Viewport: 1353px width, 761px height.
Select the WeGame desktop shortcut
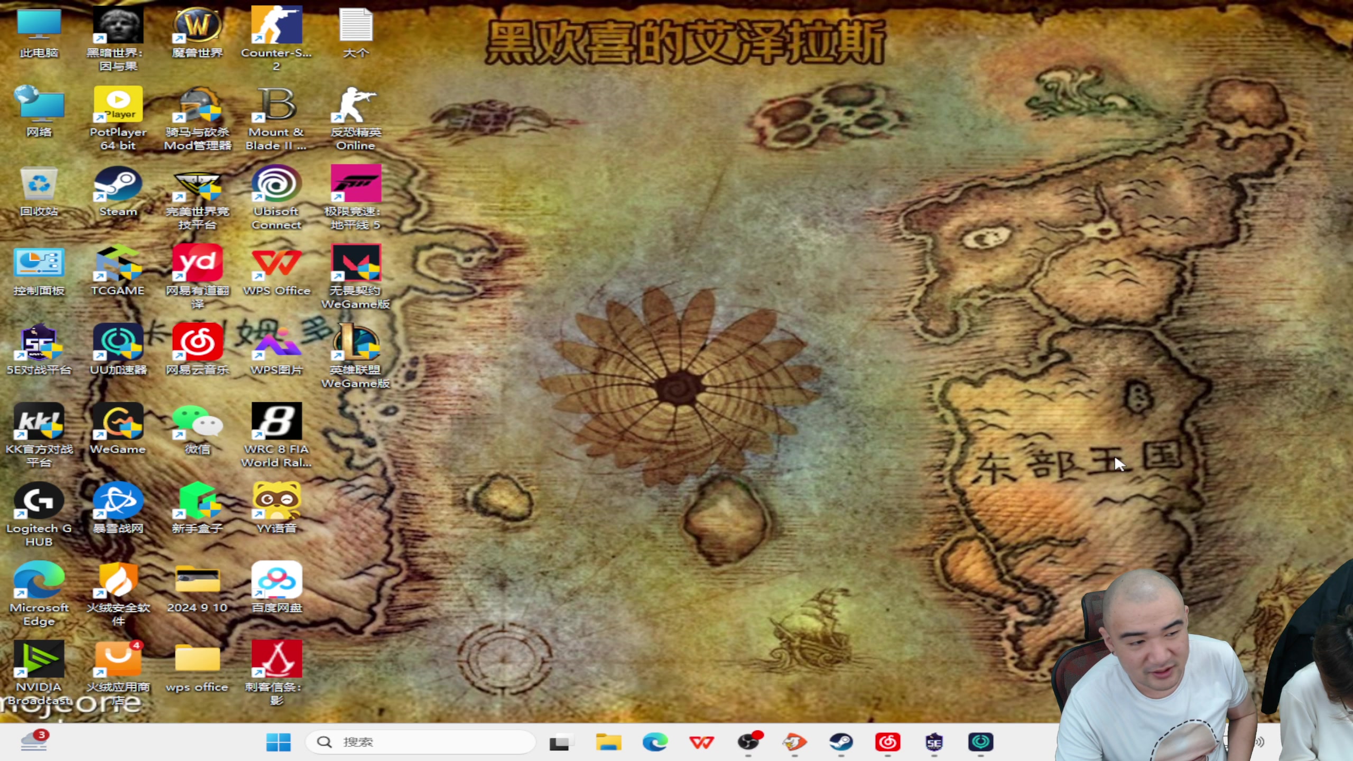(118, 429)
